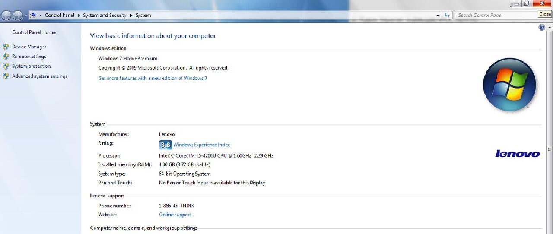
Task: Click 'No Pen or Touch Input' text
Action: pos(212,183)
